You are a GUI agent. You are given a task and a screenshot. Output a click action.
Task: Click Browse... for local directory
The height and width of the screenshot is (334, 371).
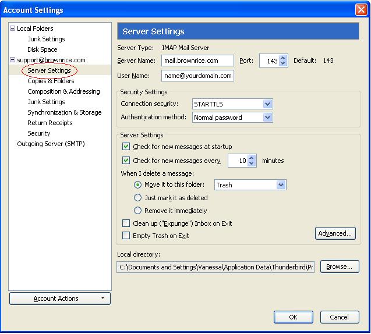point(340,267)
